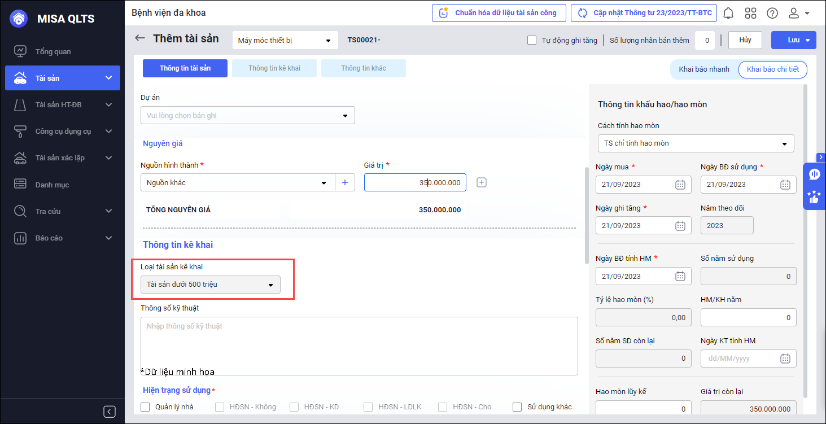The height and width of the screenshot is (424, 826).
Task: Expand the Công cụ dụng cụ submenu
Action: click(109, 131)
